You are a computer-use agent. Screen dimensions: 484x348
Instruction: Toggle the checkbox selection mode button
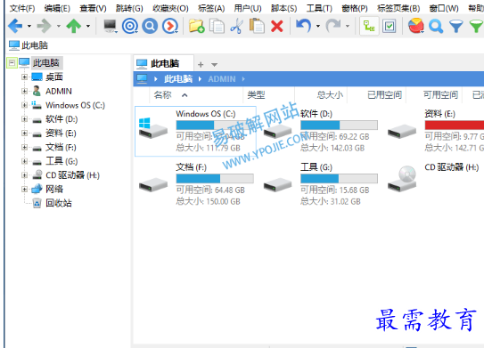click(390, 26)
